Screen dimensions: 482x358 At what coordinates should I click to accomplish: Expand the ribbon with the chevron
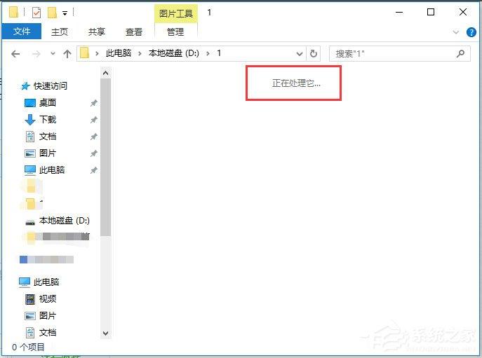click(456, 32)
